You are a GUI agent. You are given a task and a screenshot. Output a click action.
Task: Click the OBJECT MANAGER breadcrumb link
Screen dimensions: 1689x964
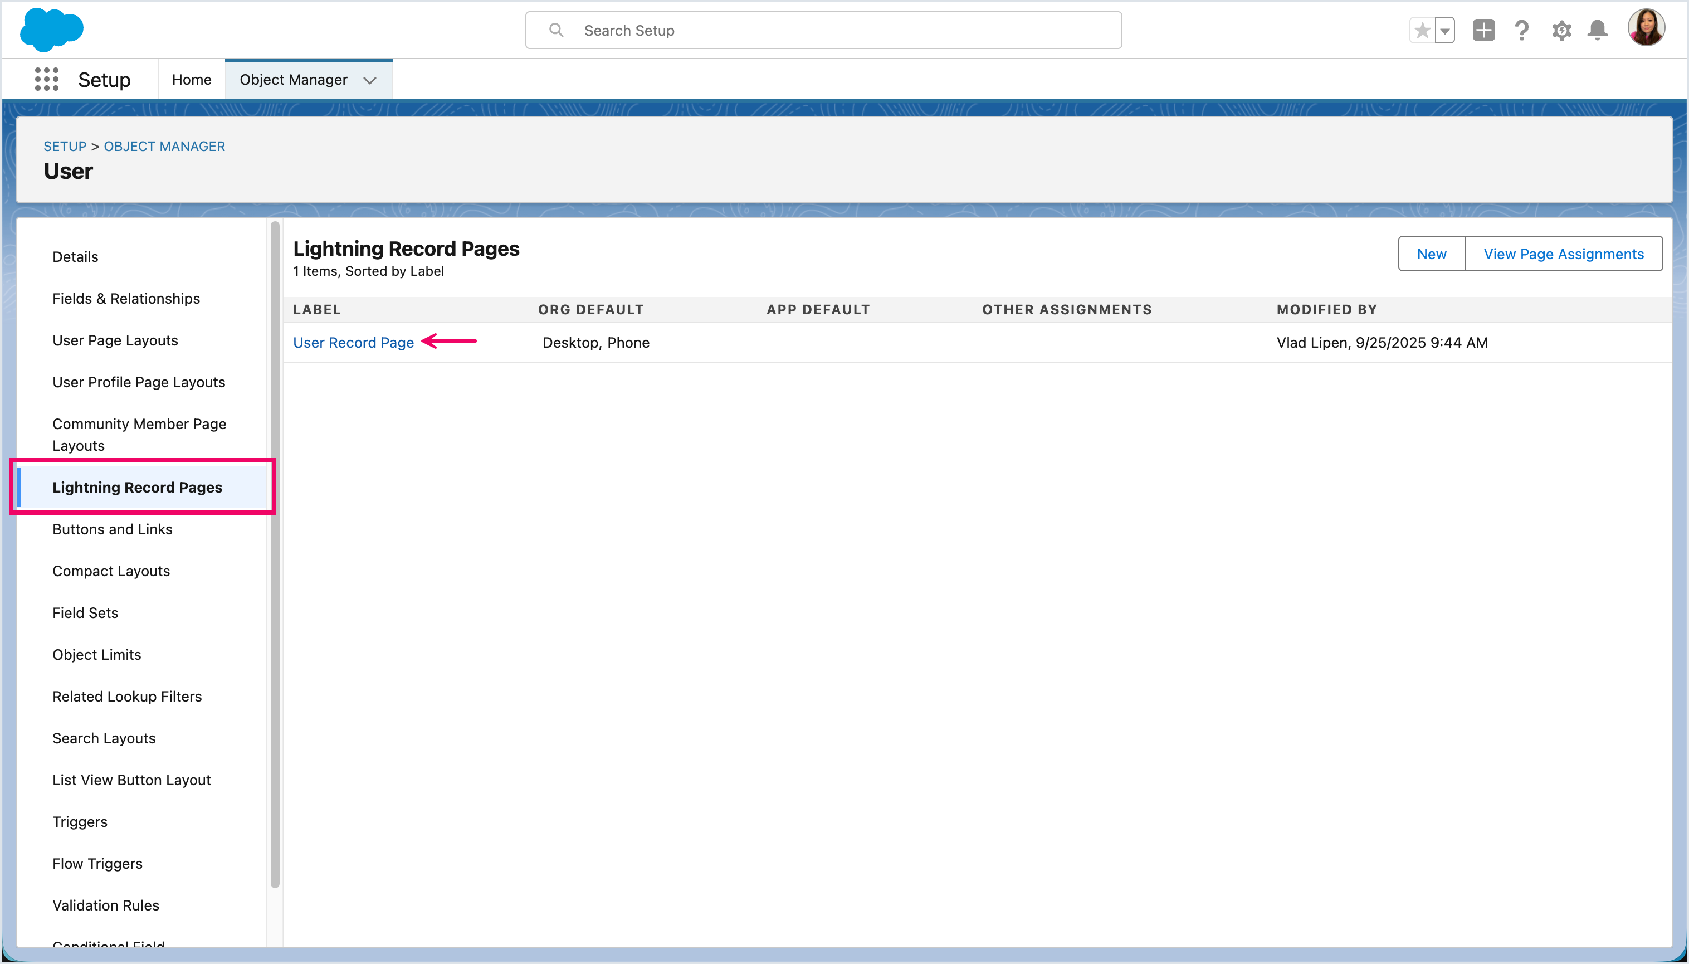click(164, 145)
